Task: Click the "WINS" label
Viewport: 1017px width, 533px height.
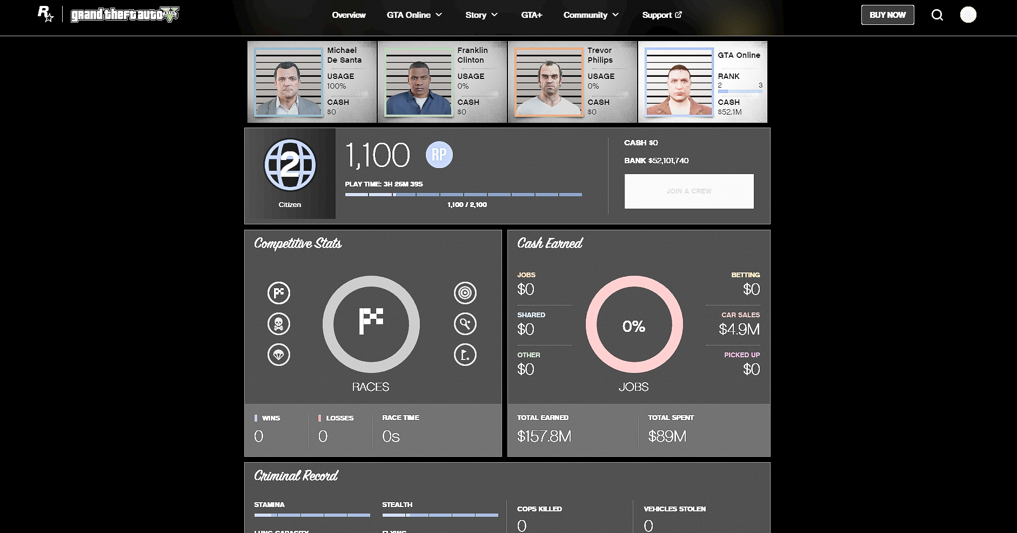Action: [x=271, y=418]
